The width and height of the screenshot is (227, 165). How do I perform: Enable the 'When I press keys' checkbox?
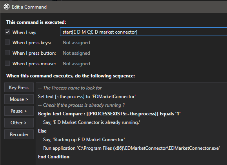click(7, 42)
